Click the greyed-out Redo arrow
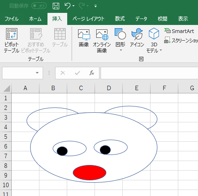The height and width of the screenshot is (196, 198). tap(82, 6)
